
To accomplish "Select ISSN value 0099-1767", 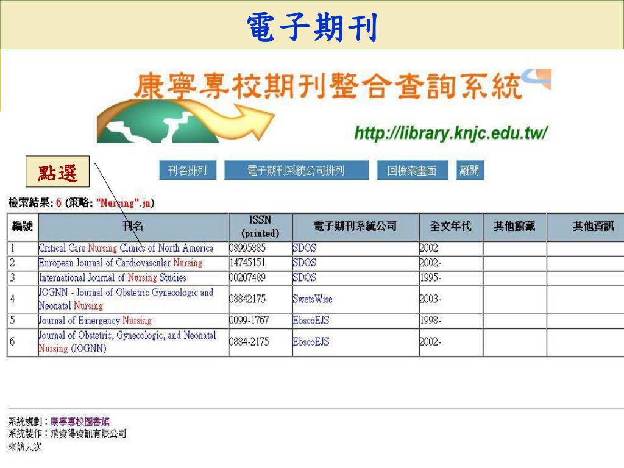I will tap(249, 321).
